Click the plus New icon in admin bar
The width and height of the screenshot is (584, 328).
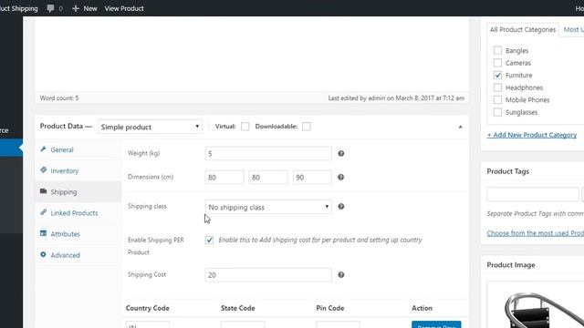pyautogui.click(x=75, y=8)
